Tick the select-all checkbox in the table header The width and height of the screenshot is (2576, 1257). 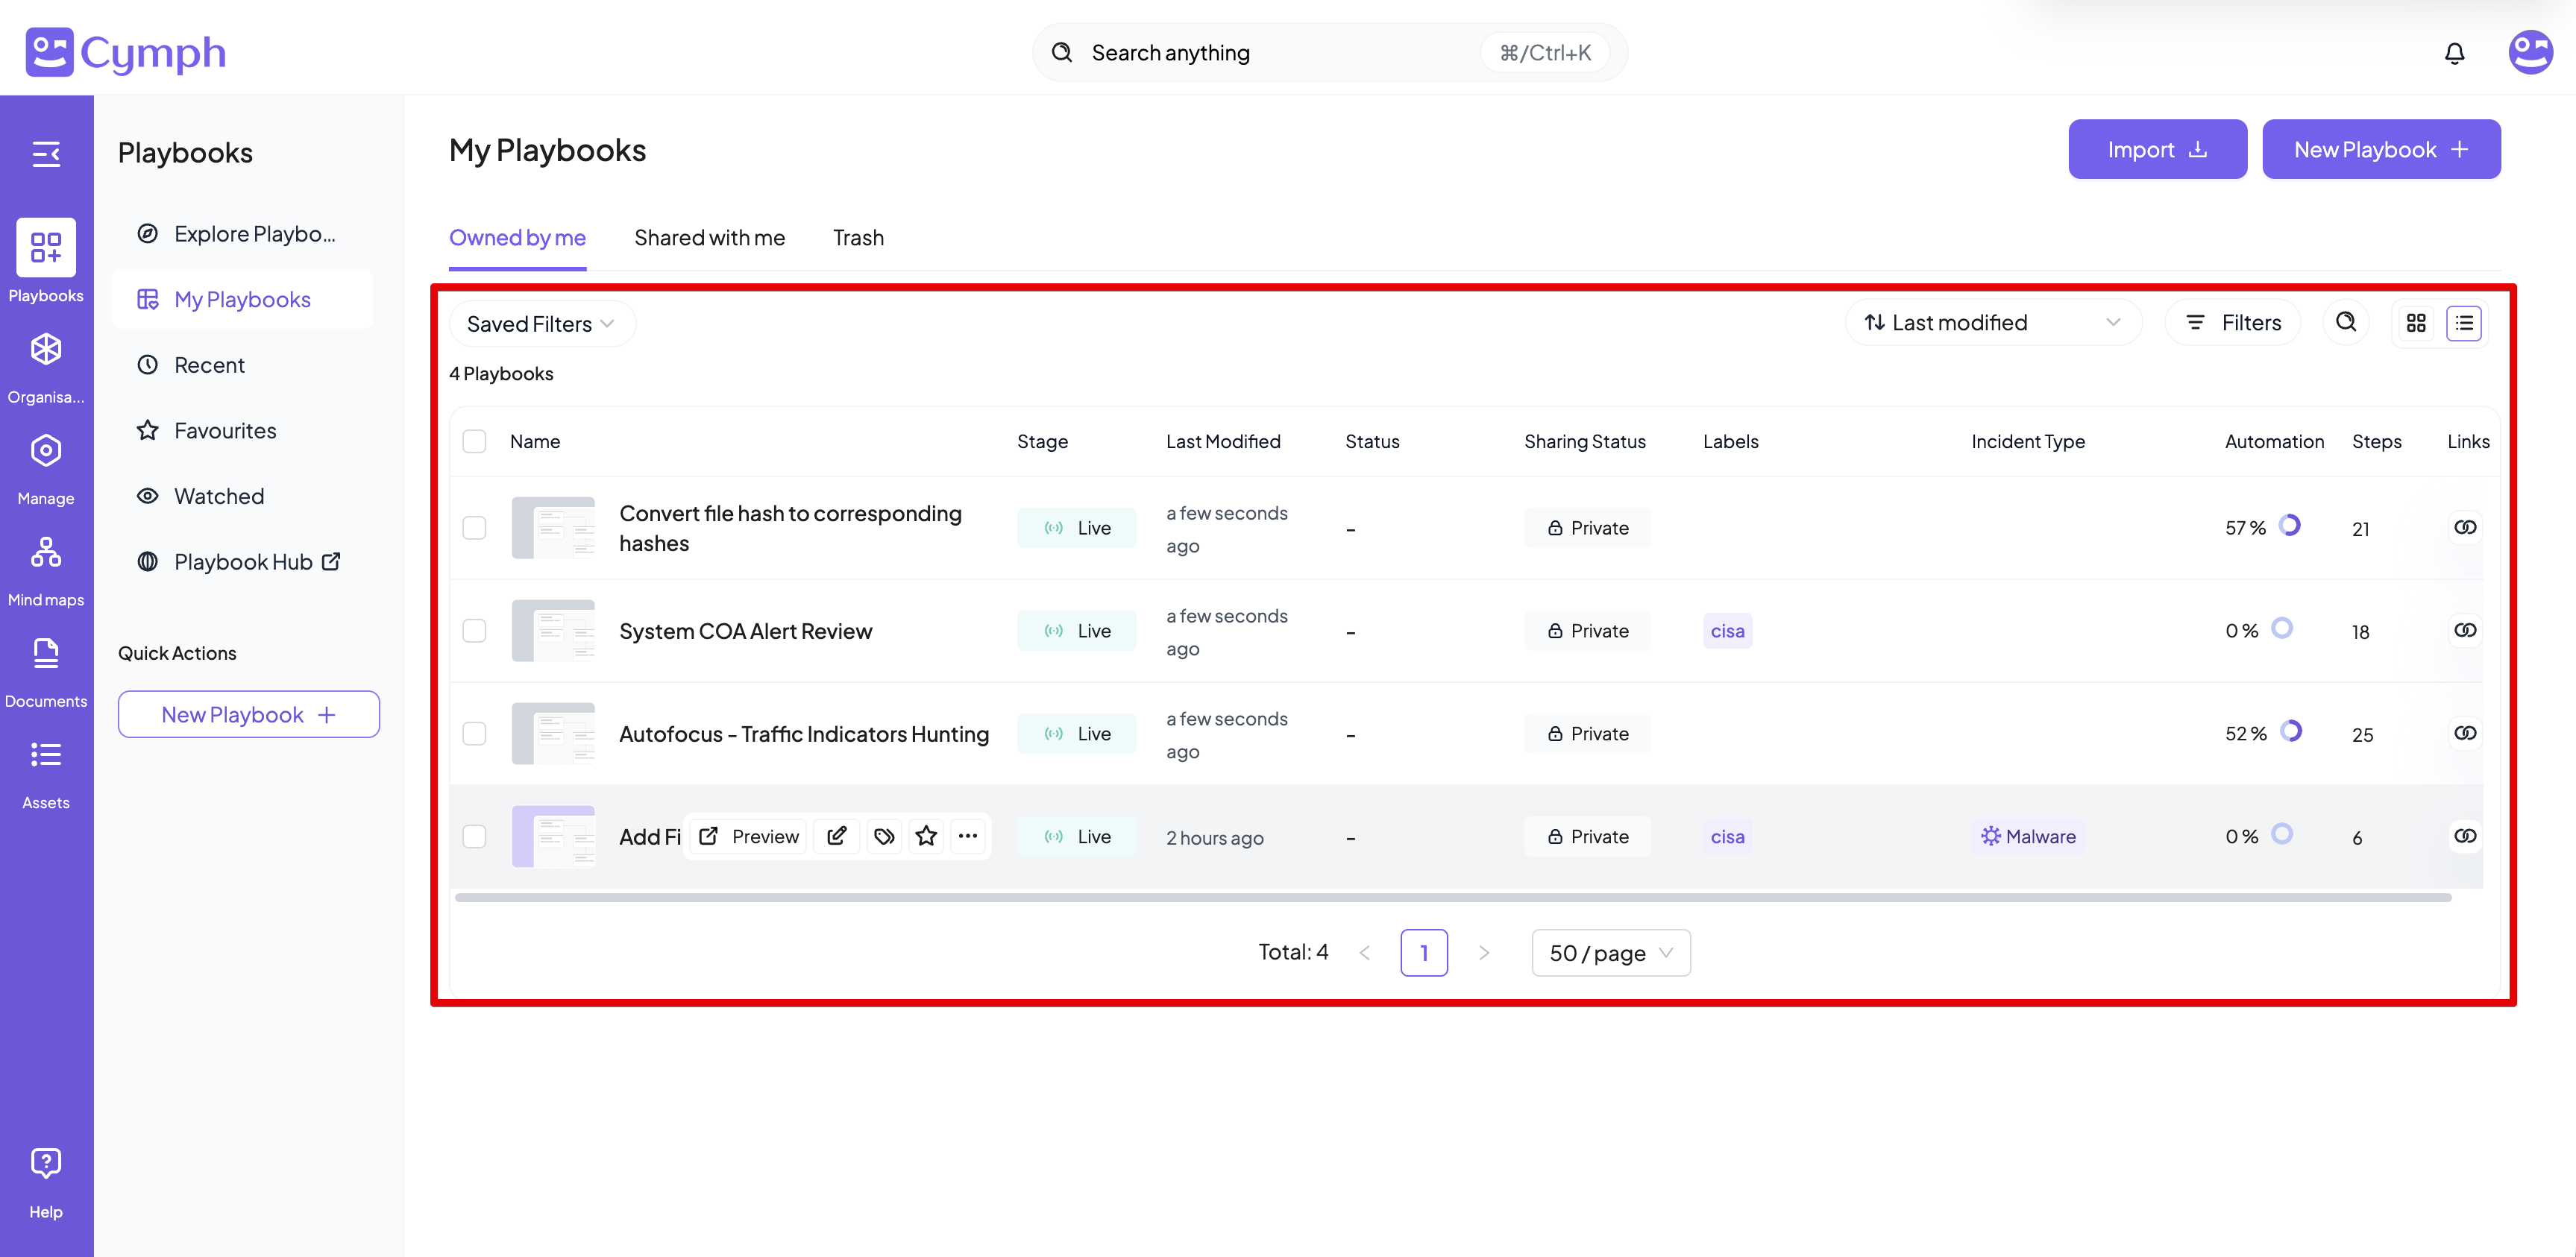pos(474,441)
